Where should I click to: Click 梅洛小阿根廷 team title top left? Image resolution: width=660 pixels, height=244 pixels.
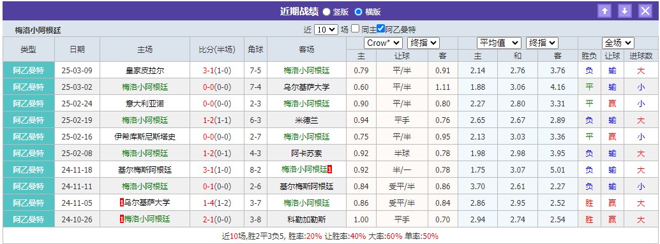(38, 31)
